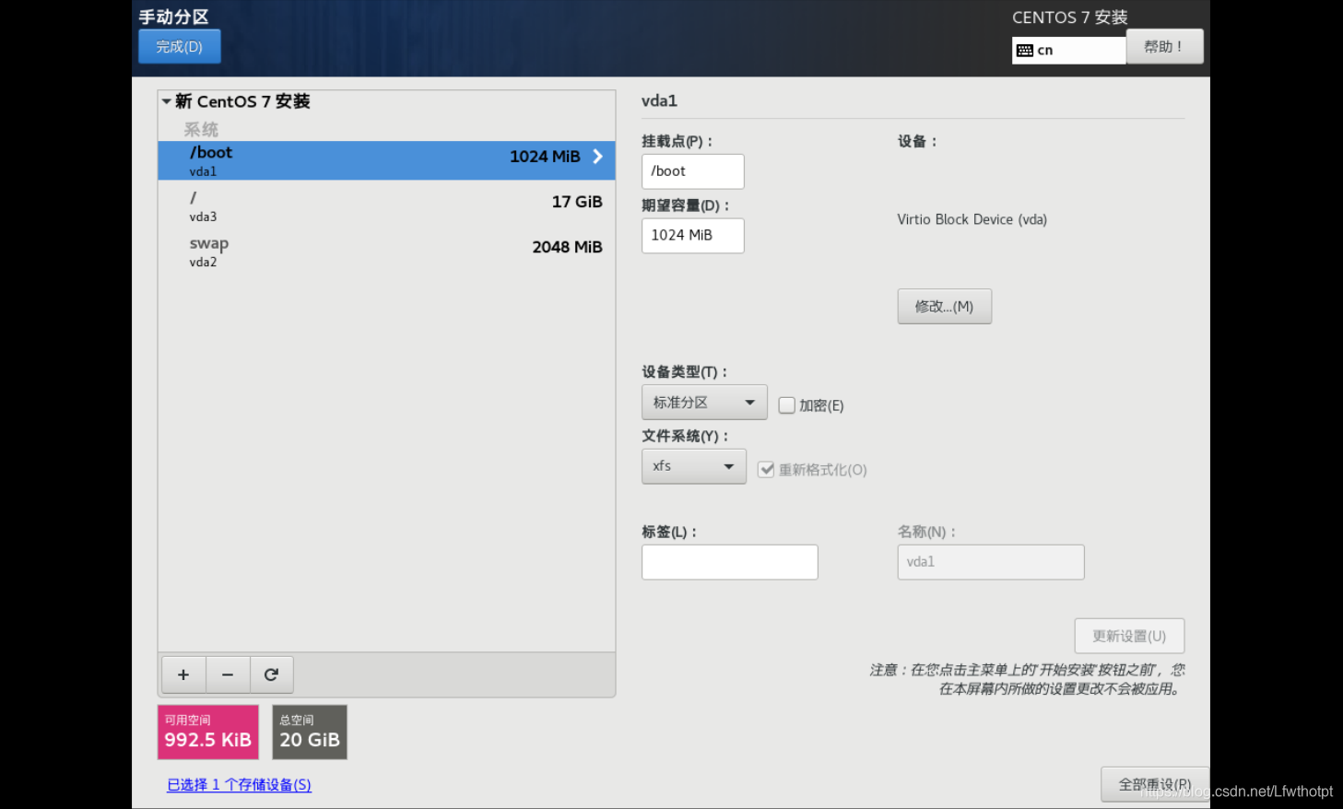The height and width of the screenshot is (809, 1343).
Task: Click the 名称(N) name field showing vda1
Action: click(991, 562)
